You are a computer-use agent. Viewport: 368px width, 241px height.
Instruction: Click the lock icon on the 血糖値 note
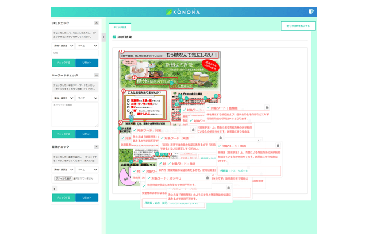tap(267, 107)
